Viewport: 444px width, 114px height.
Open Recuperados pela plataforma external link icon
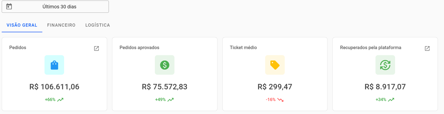(427, 48)
